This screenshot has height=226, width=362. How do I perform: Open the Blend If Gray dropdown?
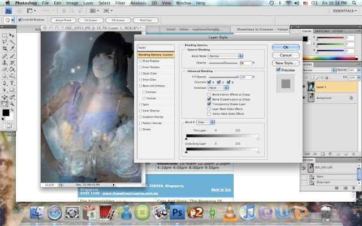click(206, 122)
